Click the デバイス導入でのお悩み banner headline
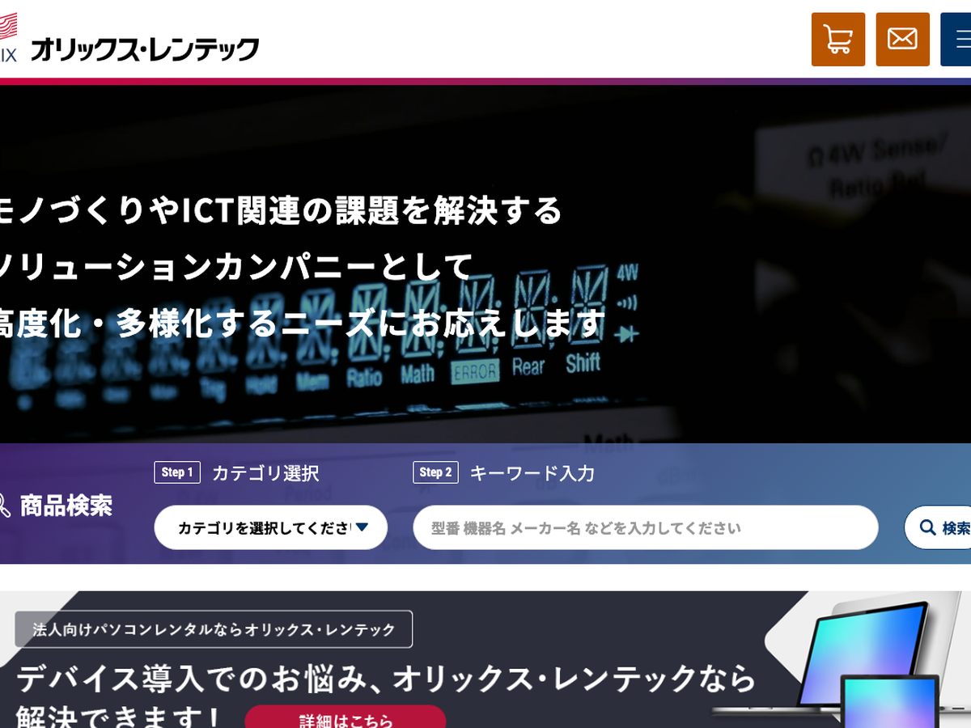This screenshot has height=728, width=971. tap(384, 679)
